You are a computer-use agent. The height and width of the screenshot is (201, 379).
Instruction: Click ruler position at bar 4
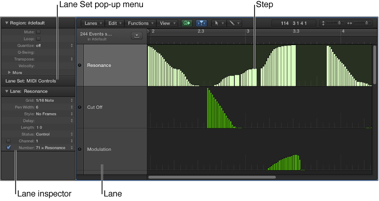click(x=343, y=31)
